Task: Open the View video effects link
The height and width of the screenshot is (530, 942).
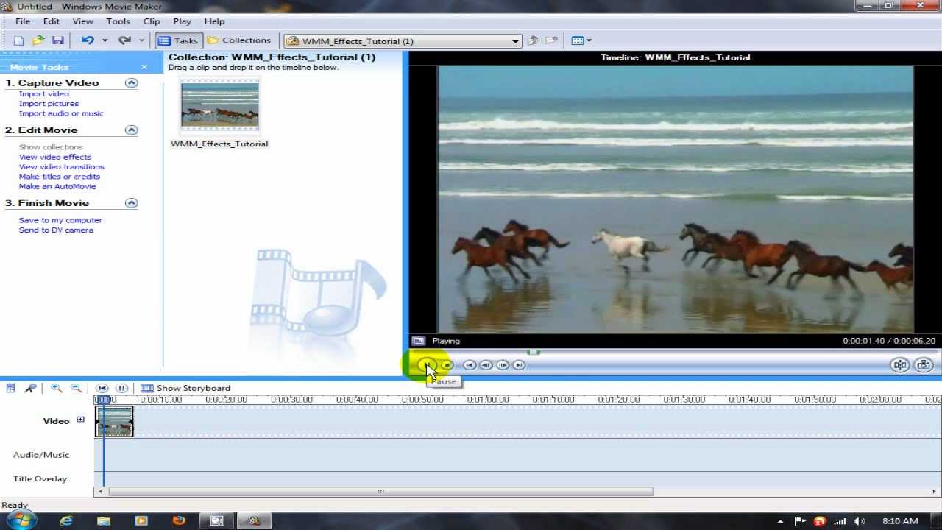Action: pos(55,157)
